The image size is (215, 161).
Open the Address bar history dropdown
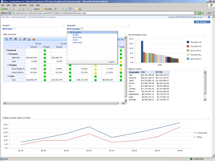coord(195,13)
